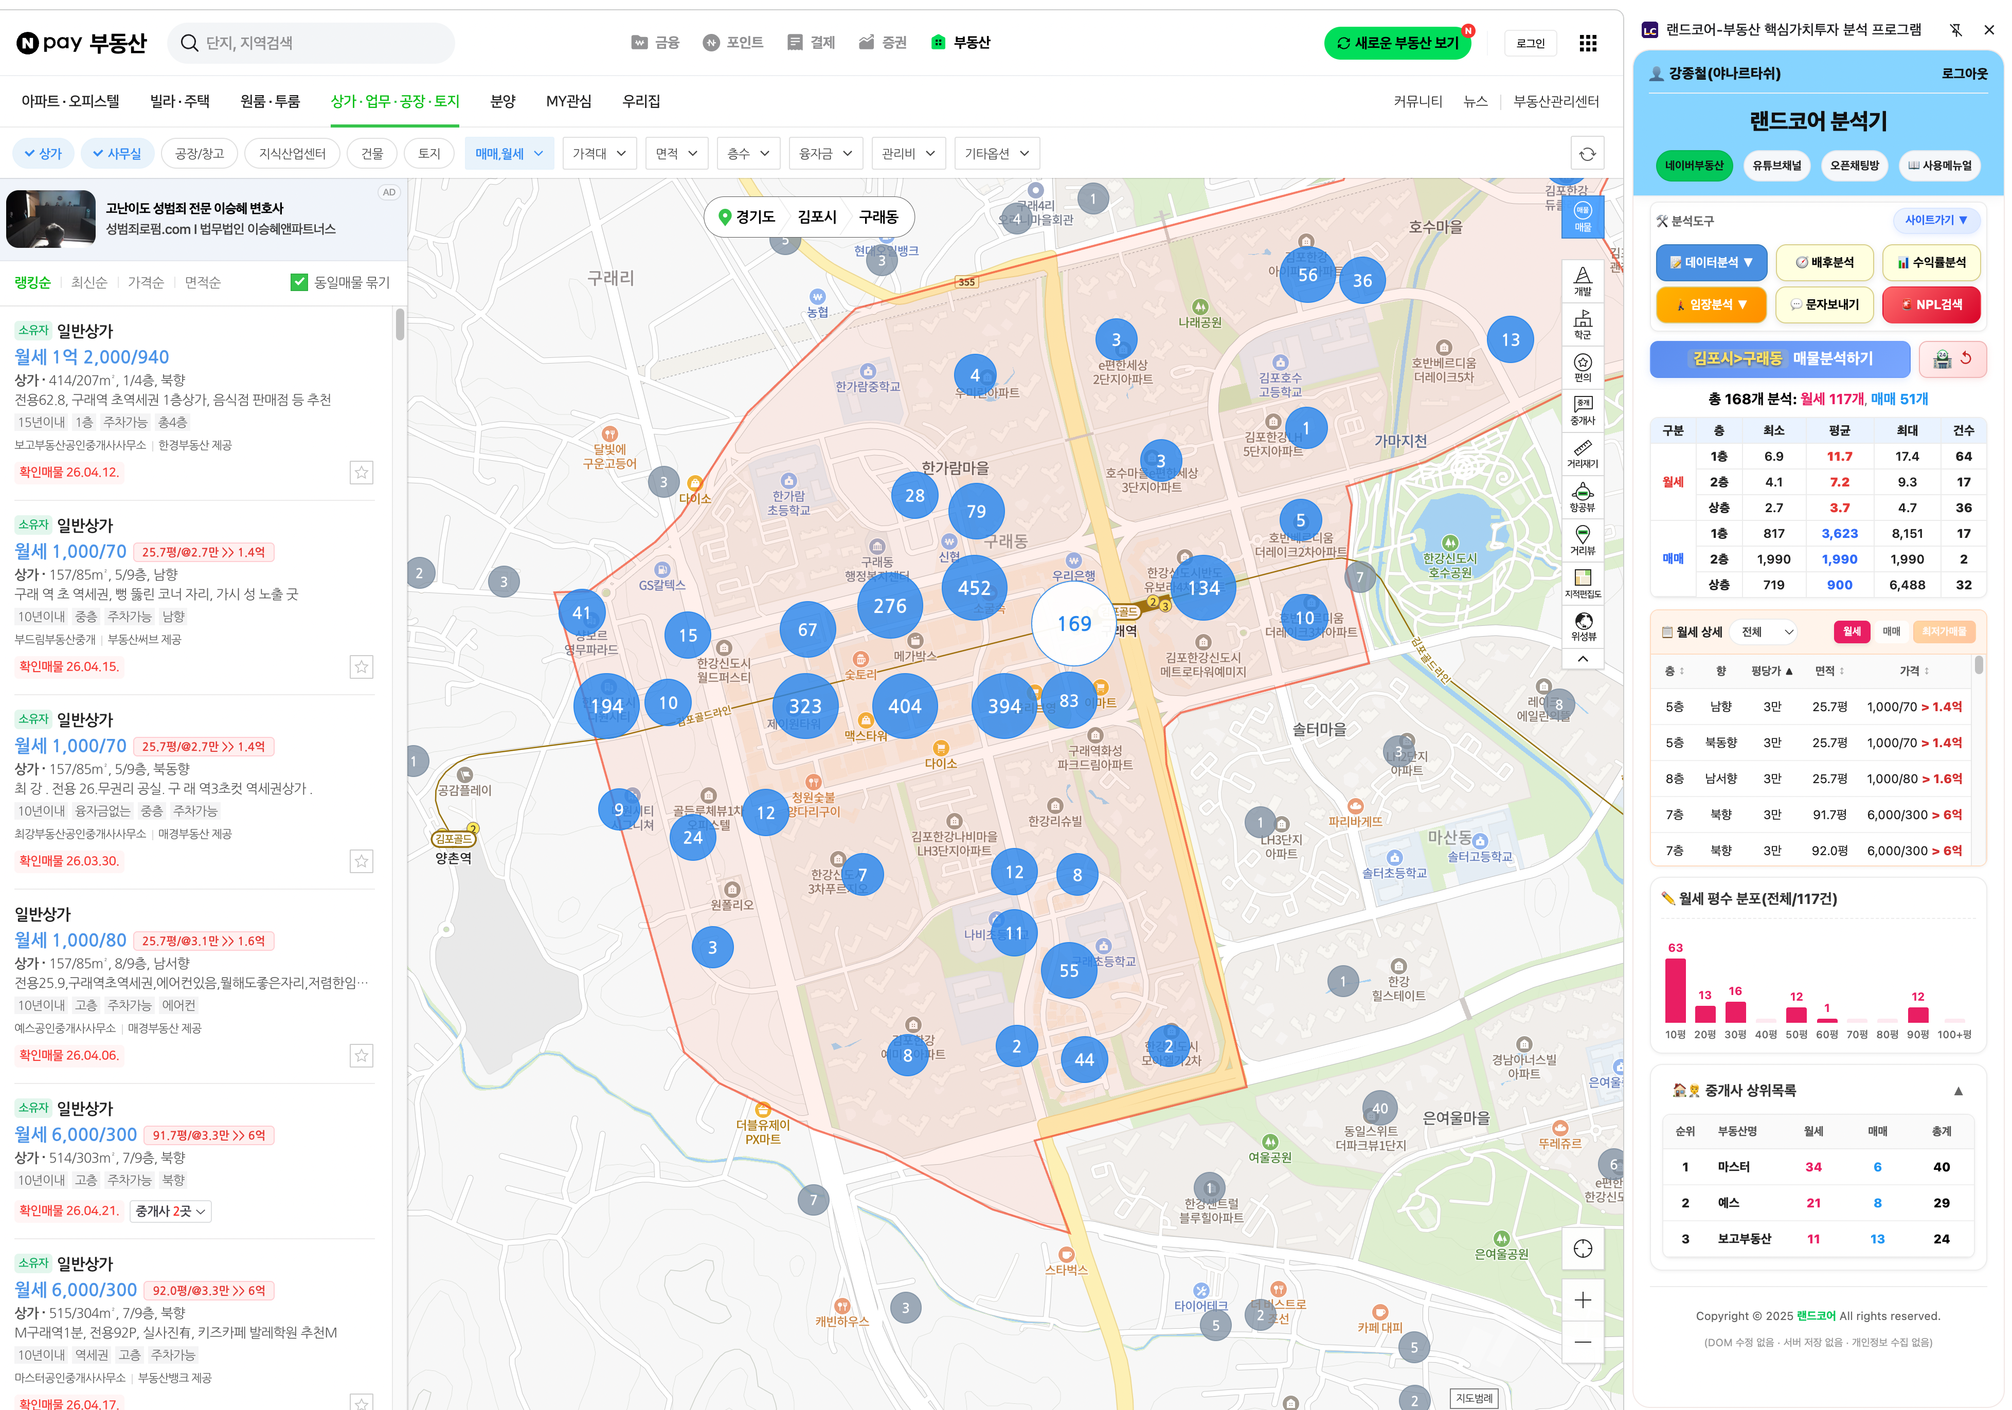Open the 수익률분석 tool

click(1931, 263)
